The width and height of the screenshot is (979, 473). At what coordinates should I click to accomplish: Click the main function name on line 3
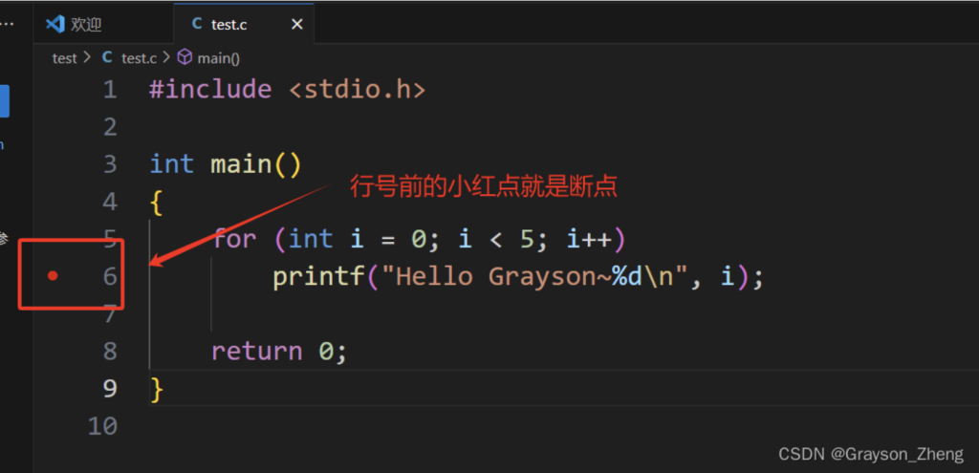[x=242, y=164]
